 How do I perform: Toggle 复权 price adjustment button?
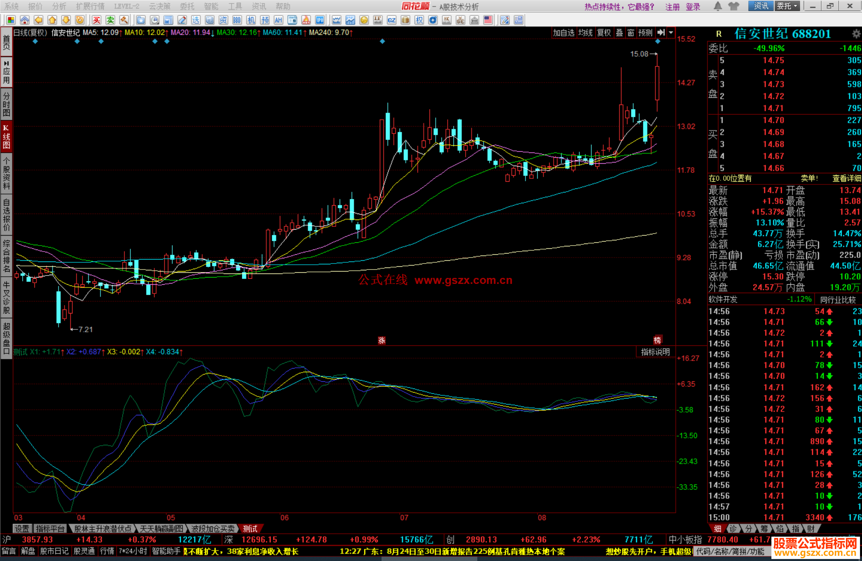click(x=604, y=33)
